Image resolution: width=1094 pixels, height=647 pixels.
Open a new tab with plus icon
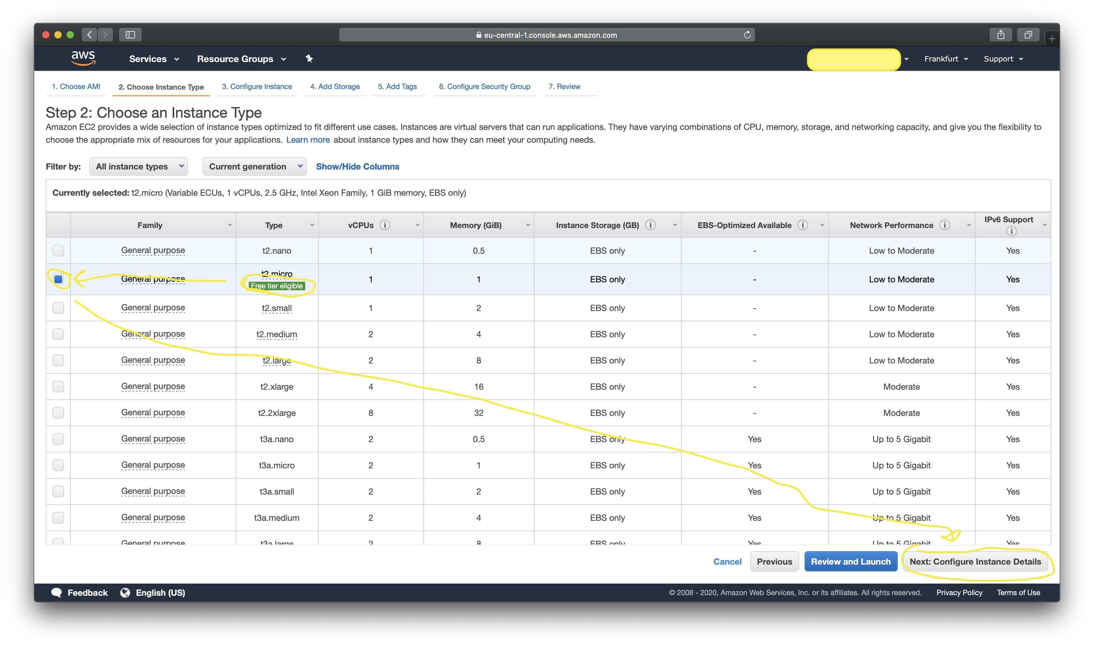1052,39
